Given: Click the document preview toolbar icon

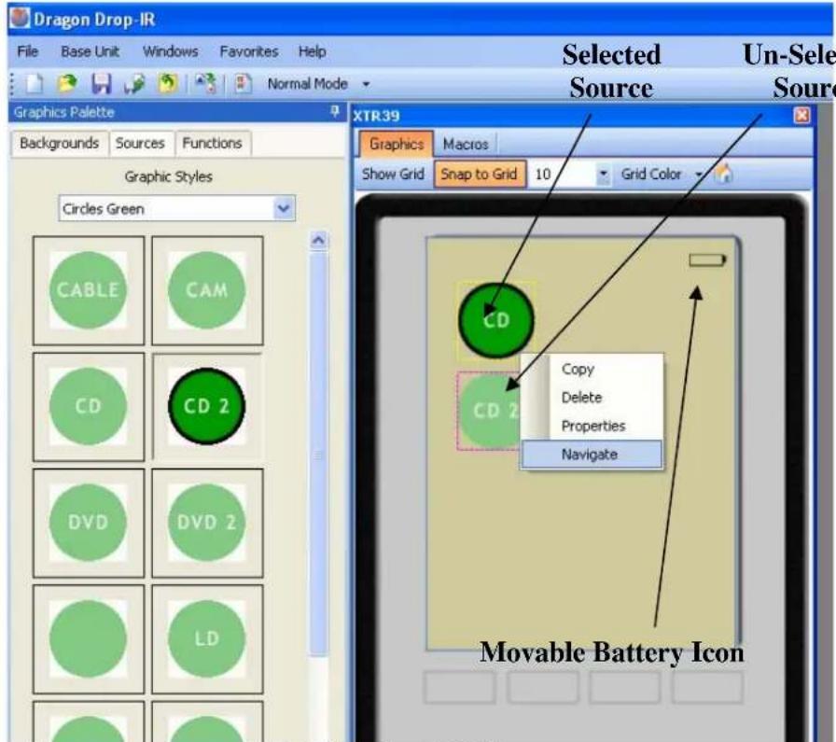Looking at the screenshot, I should click(244, 84).
